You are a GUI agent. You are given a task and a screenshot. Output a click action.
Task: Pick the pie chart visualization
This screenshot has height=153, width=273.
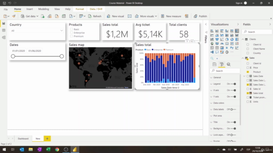click(227, 40)
